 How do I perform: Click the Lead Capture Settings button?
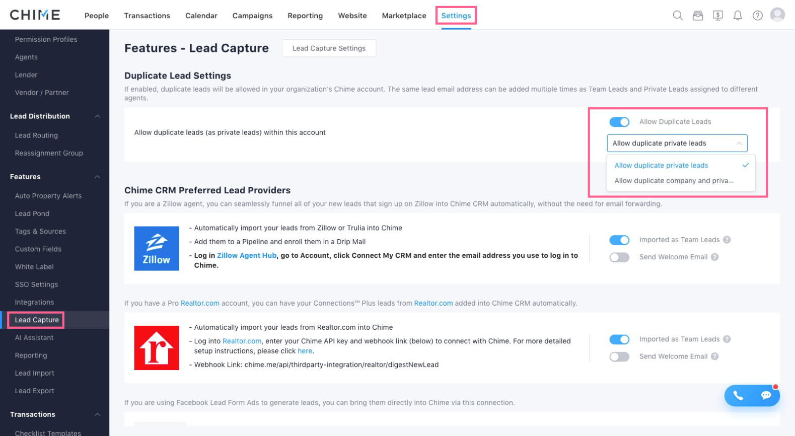click(329, 48)
